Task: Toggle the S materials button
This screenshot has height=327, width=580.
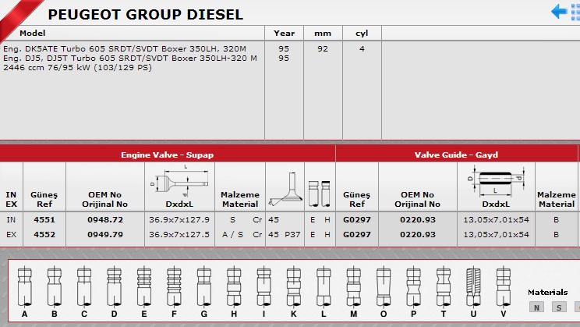Action: [x=558, y=307]
